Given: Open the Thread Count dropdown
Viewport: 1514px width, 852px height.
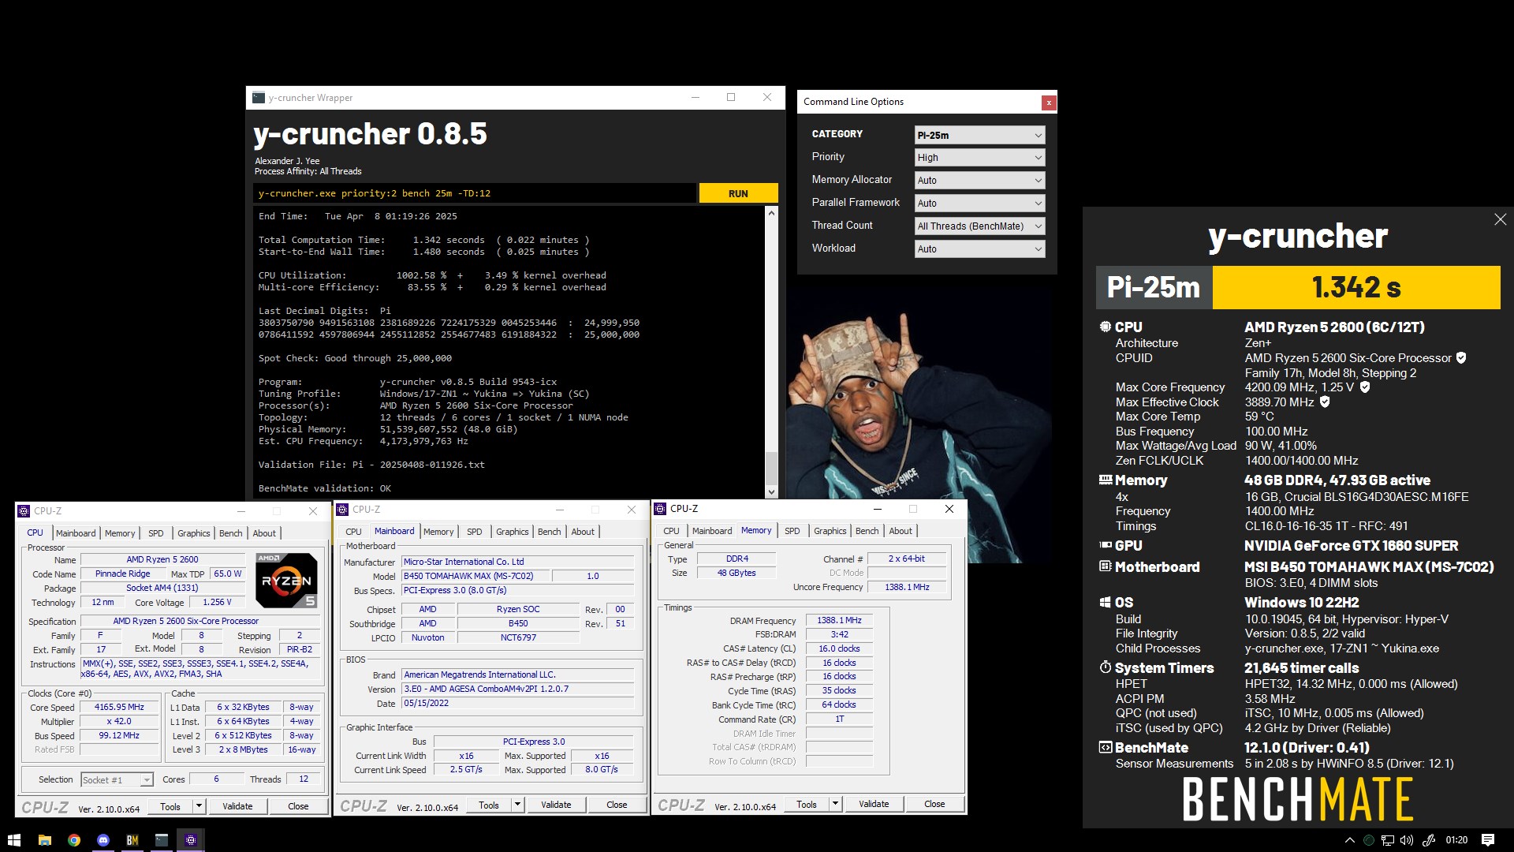Looking at the screenshot, I should (979, 226).
